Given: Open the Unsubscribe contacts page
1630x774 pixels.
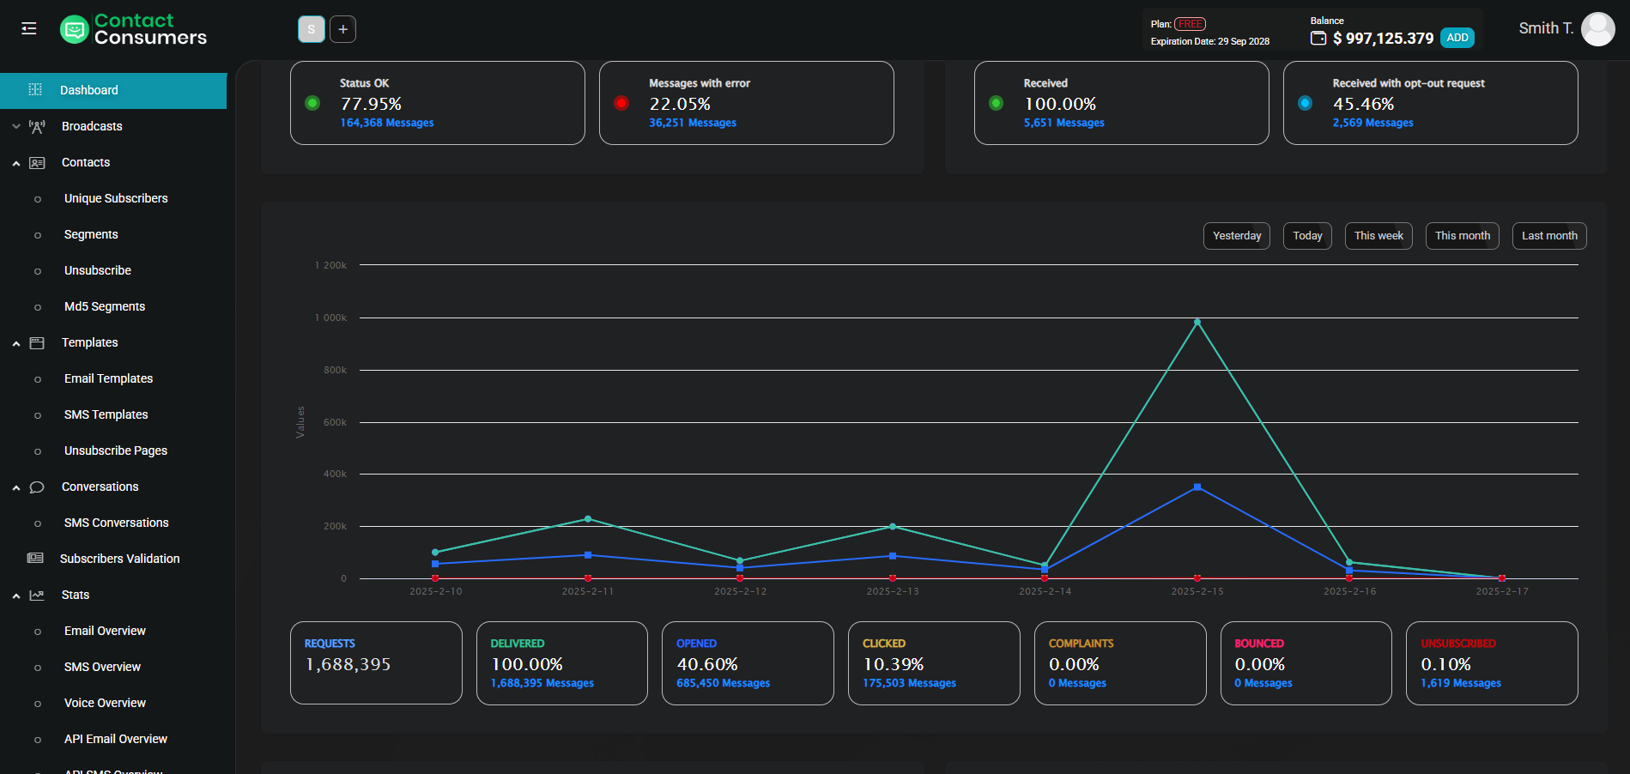Looking at the screenshot, I should click(x=98, y=270).
